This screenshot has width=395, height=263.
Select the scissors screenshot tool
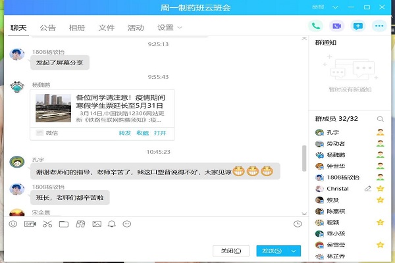click(47, 224)
